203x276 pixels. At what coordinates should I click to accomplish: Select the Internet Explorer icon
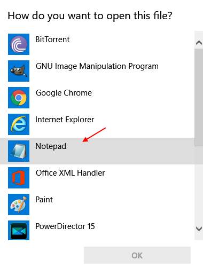pos(19,124)
